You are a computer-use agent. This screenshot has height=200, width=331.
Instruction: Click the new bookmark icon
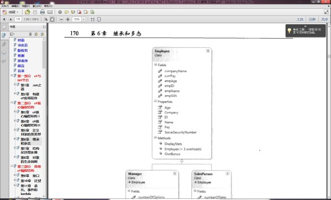pos(36,34)
